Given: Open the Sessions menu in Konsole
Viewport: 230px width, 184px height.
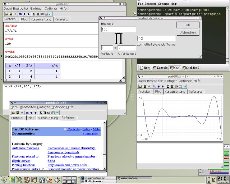Looking at the screenshot, I should coord(150,4).
